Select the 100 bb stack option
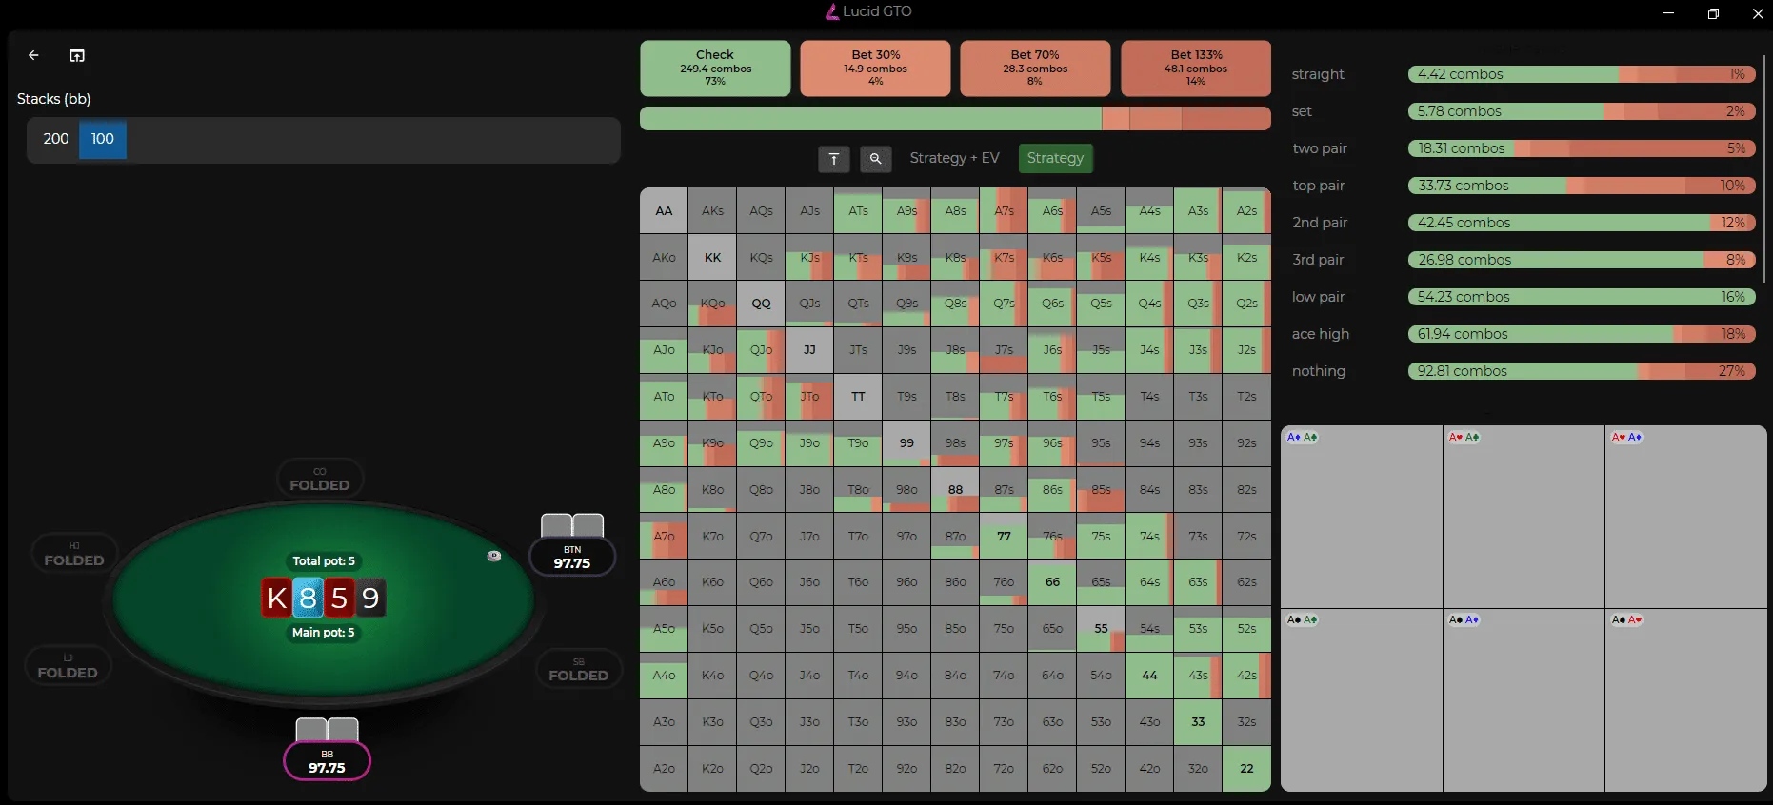 pos(102,139)
